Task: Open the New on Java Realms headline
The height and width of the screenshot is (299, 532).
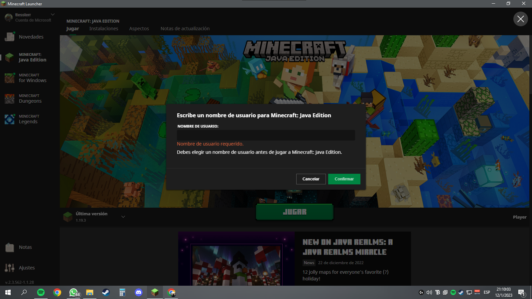Action: (347, 247)
